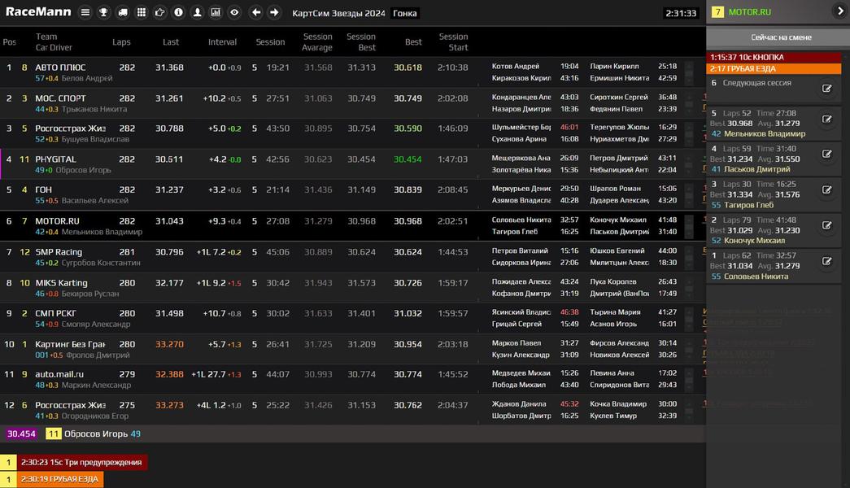This screenshot has height=488, width=850.
Task: Click the truck icon in the toolbar
Action: tap(123, 12)
